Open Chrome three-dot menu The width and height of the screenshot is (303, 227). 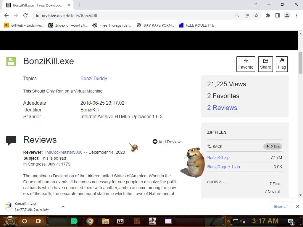click(296, 15)
